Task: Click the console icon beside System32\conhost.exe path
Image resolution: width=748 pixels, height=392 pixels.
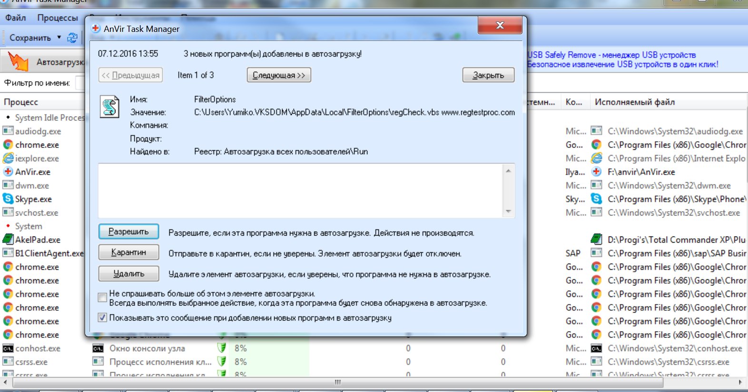Action: 596,348
